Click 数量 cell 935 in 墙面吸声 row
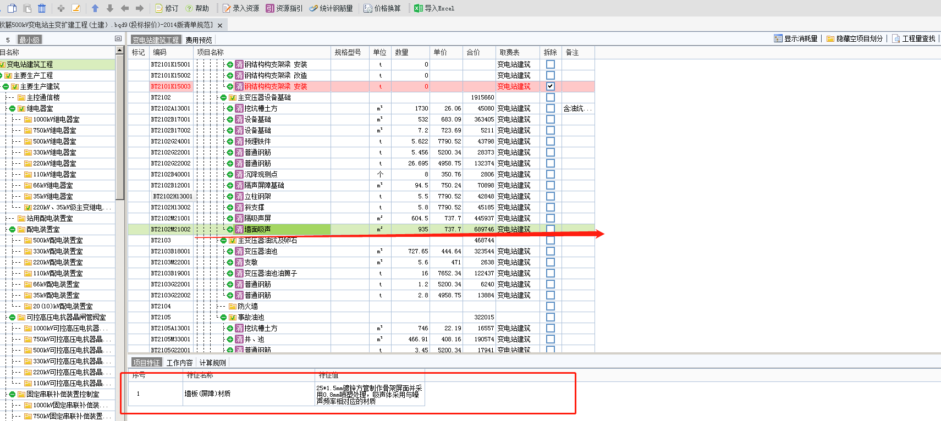This screenshot has height=421, width=941. pos(410,229)
